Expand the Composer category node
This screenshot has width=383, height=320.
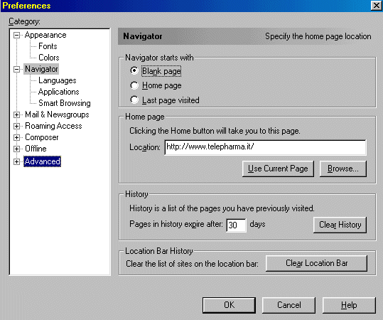[x=16, y=137]
